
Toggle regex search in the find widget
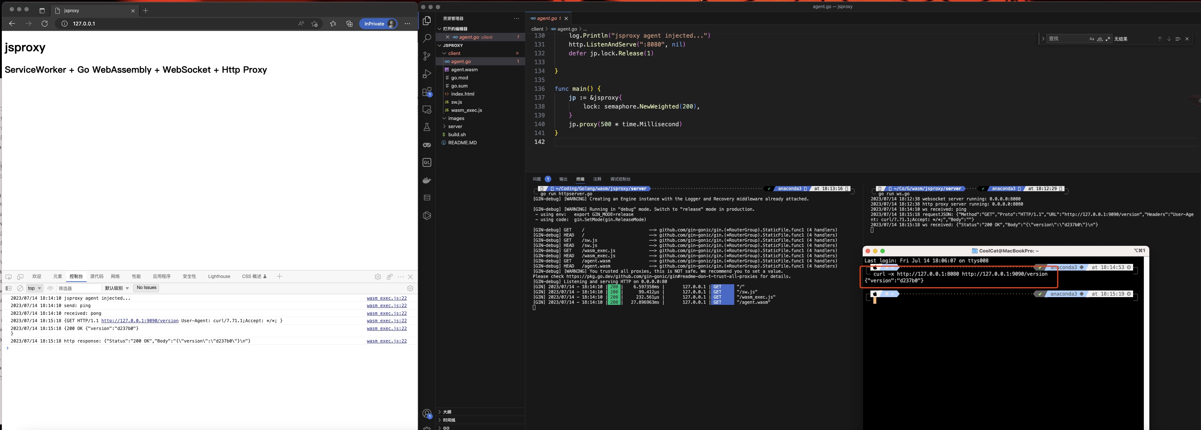[x=1108, y=39]
